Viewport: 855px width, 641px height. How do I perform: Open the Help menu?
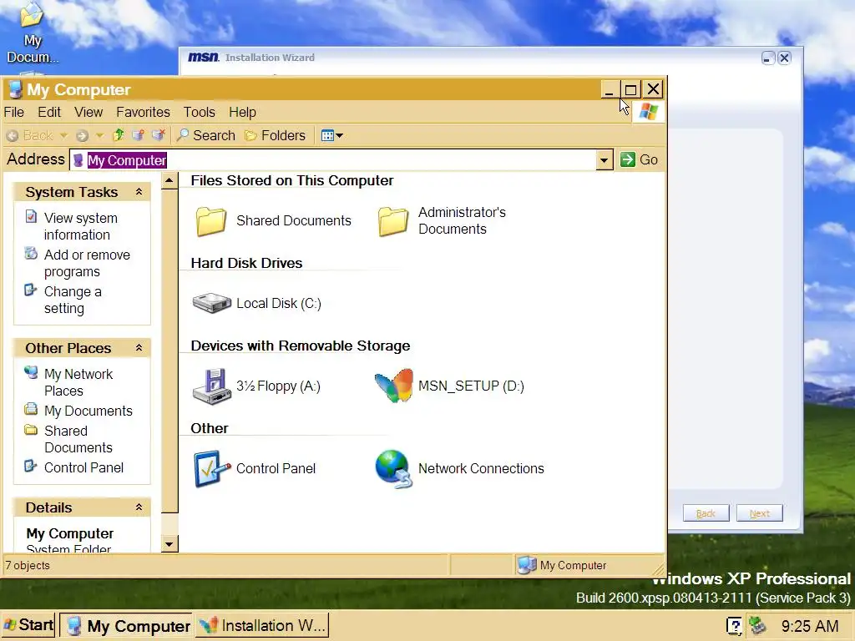pos(242,113)
